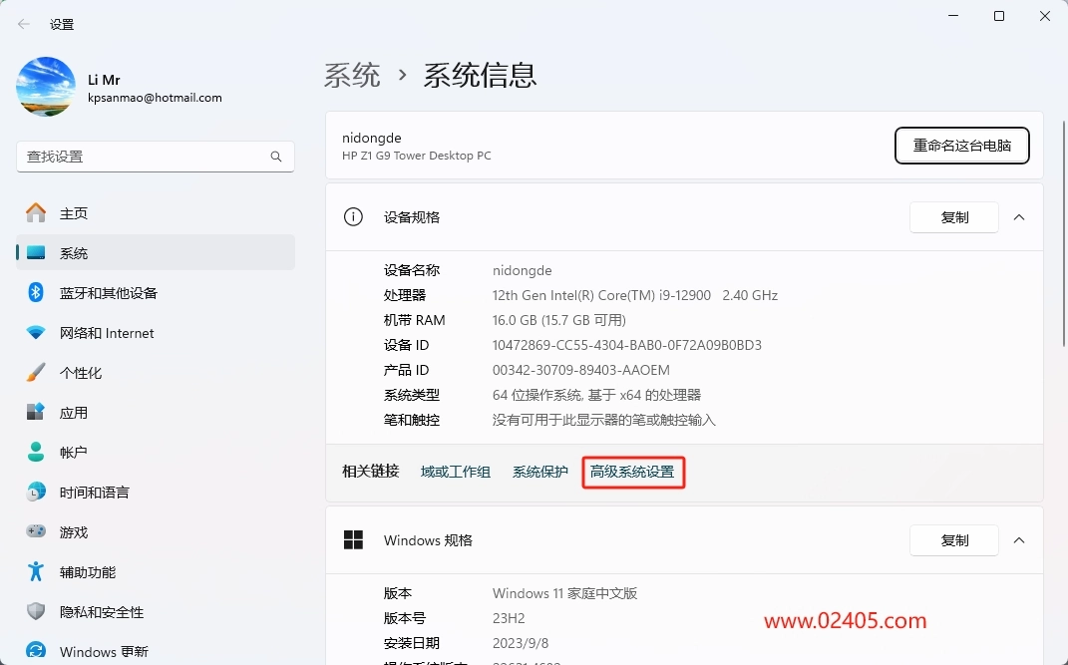Open 个性化 settings

pyautogui.click(x=156, y=372)
